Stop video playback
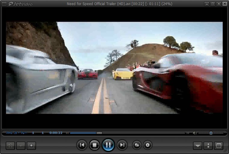Viewport: 229px width, 154px height. tap(95, 145)
